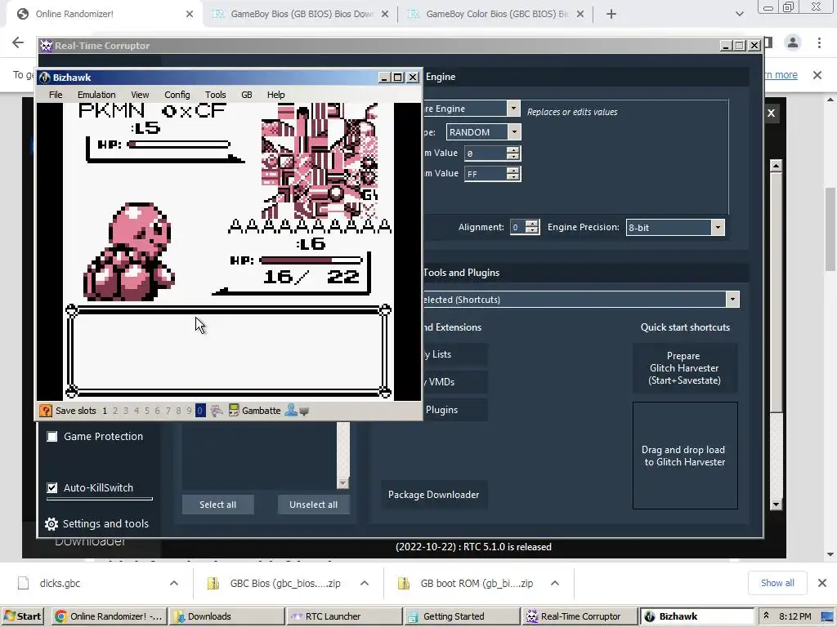Close the GameBoy Bios browser tab

pyautogui.click(x=385, y=14)
